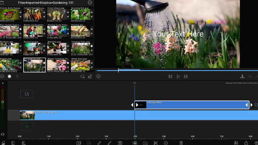The width and height of the screenshot is (258, 145).
Task: Open the presets star icon
Action: click(x=120, y=143)
